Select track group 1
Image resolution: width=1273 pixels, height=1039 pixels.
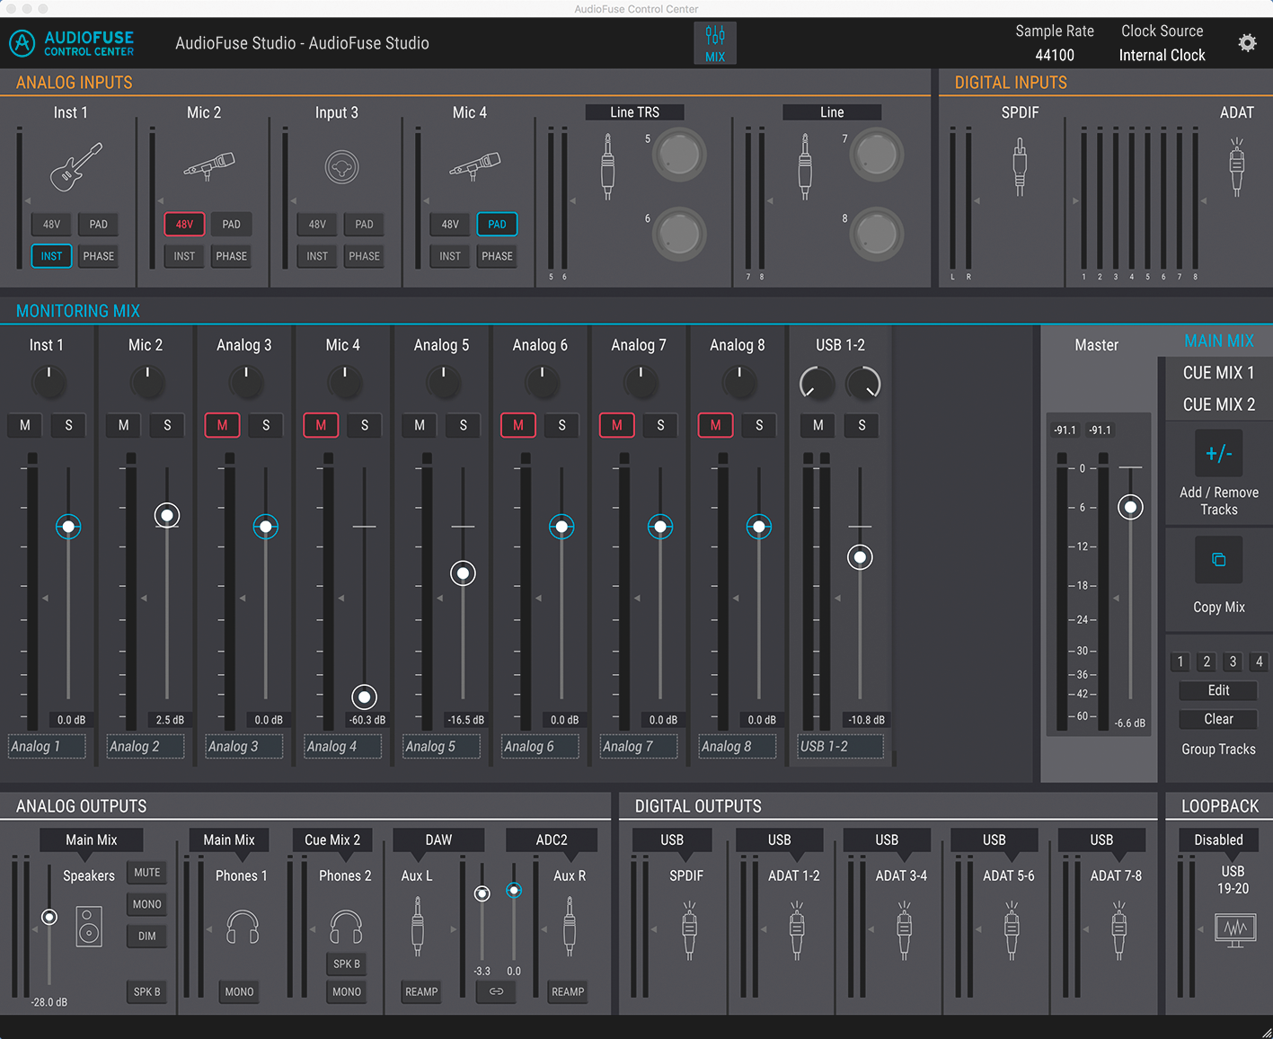click(x=1180, y=662)
